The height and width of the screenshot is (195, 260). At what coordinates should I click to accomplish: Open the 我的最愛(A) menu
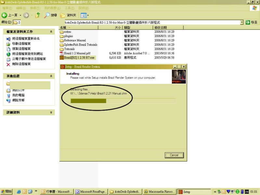(52, 8)
